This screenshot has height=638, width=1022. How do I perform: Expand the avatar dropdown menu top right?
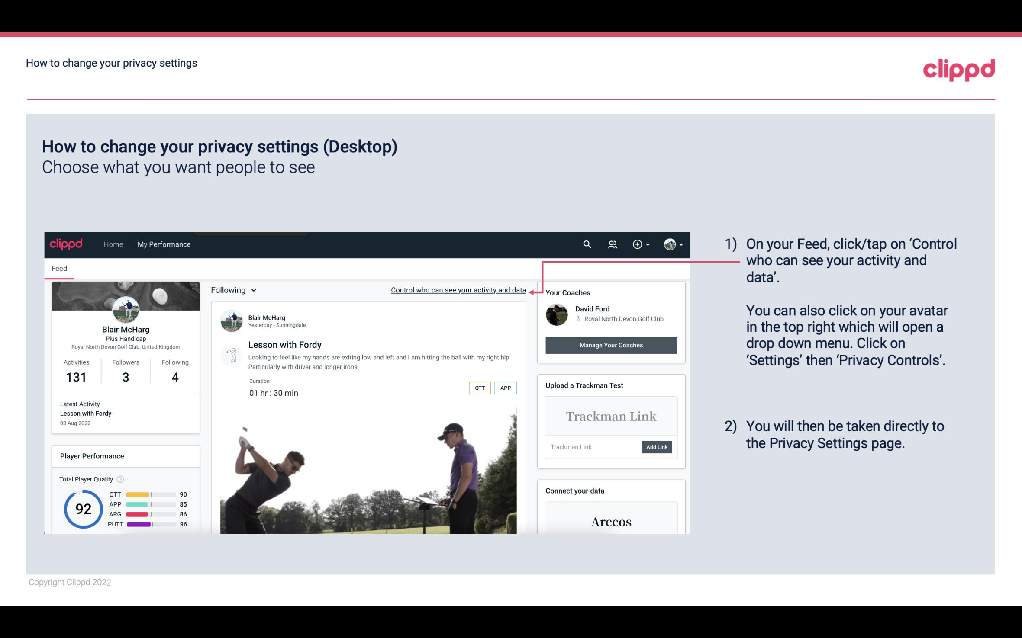tap(674, 244)
